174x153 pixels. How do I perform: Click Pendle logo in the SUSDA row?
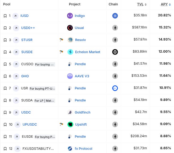tap(70, 100)
